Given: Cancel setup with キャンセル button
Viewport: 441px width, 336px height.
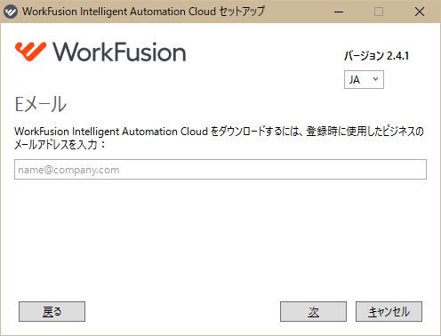Looking at the screenshot, I should pos(389,311).
